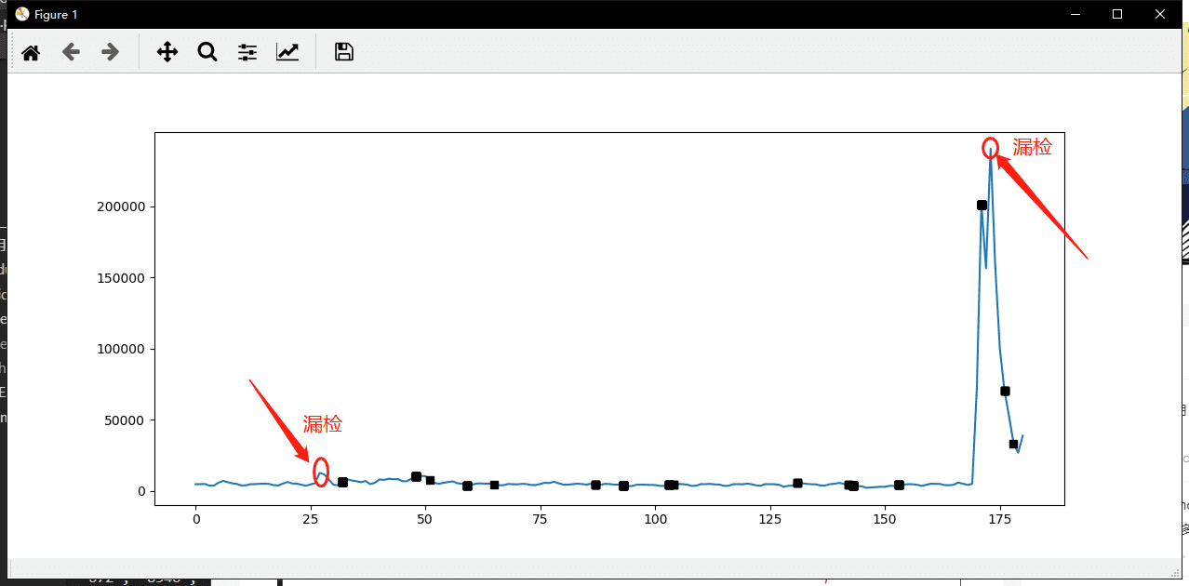Viewport: 1189px width, 586px height.
Task: Click the red circle at the highest peak
Action: click(990, 147)
